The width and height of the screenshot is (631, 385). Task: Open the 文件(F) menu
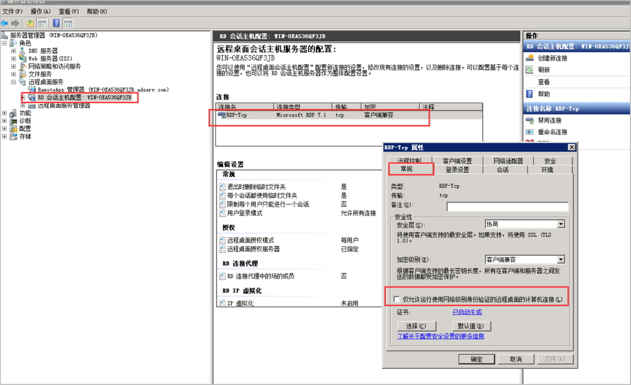tap(13, 11)
